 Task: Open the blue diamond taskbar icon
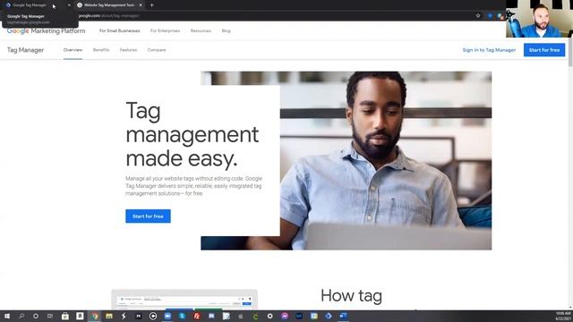point(329,316)
